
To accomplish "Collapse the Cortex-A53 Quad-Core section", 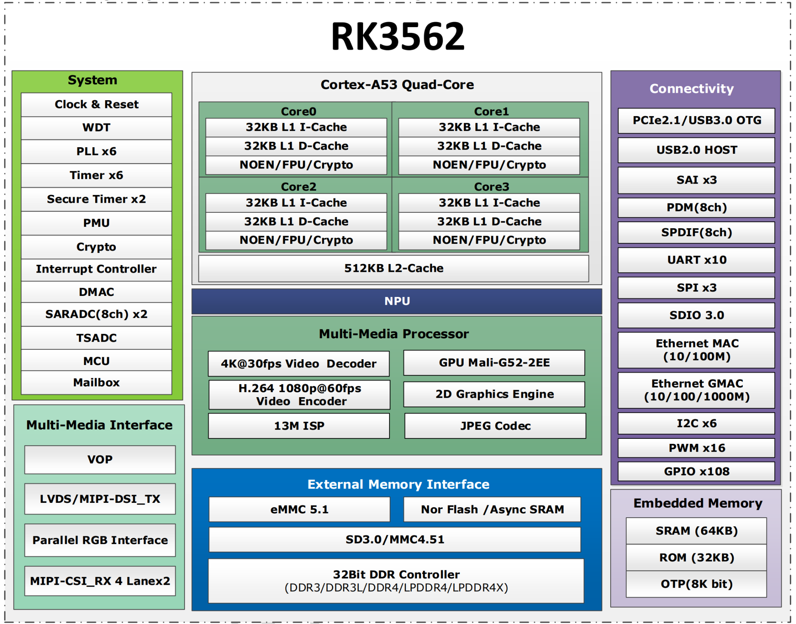I will tap(397, 84).
